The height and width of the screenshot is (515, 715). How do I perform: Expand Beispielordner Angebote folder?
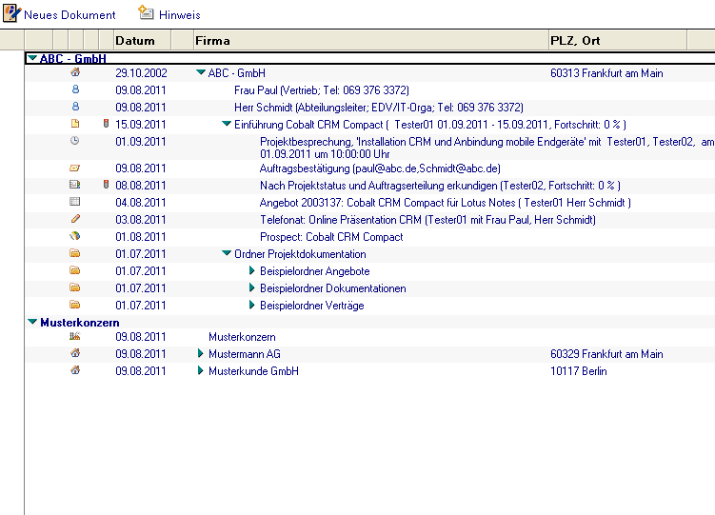pos(252,271)
